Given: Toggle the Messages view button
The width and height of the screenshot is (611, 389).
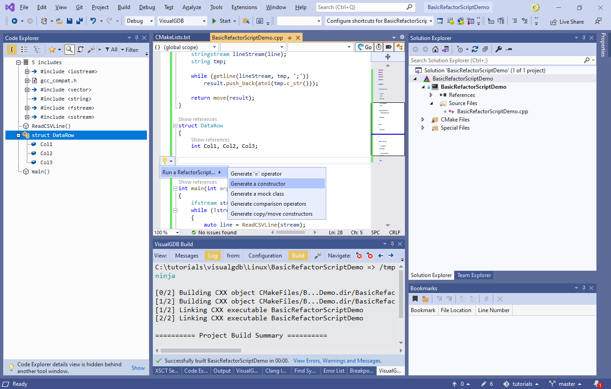Looking at the screenshot, I should pyautogui.click(x=187, y=255).
